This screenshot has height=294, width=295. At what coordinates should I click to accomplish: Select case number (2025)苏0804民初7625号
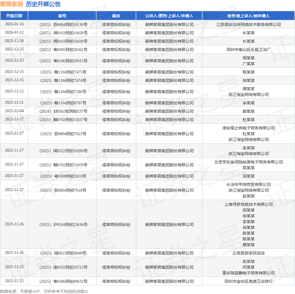click(63, 134)
